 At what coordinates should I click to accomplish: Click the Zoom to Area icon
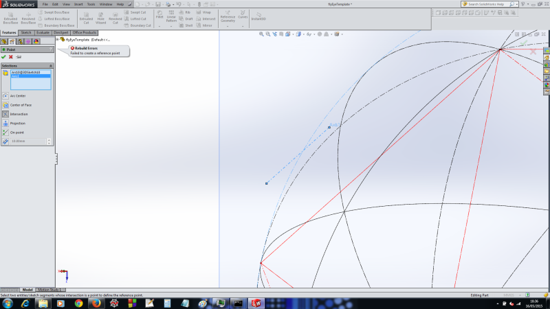[268, 34]
